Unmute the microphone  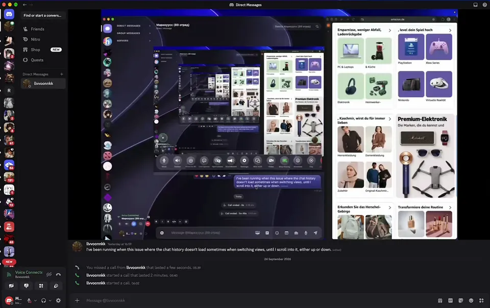(29, 300)
